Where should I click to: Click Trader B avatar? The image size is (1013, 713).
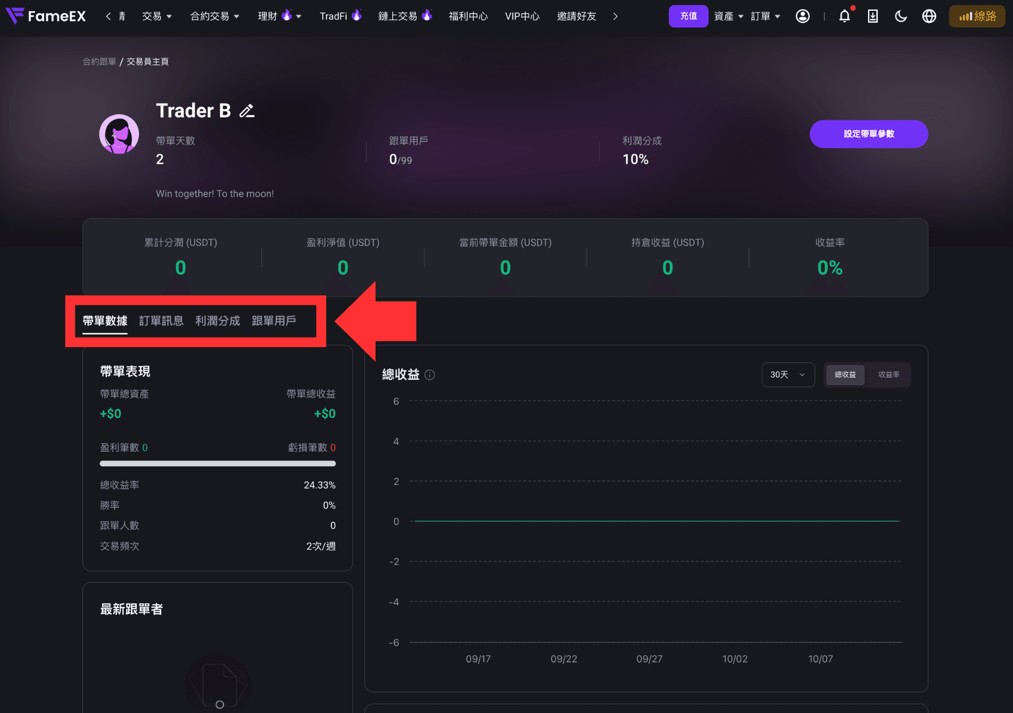(x=119, y=134)
